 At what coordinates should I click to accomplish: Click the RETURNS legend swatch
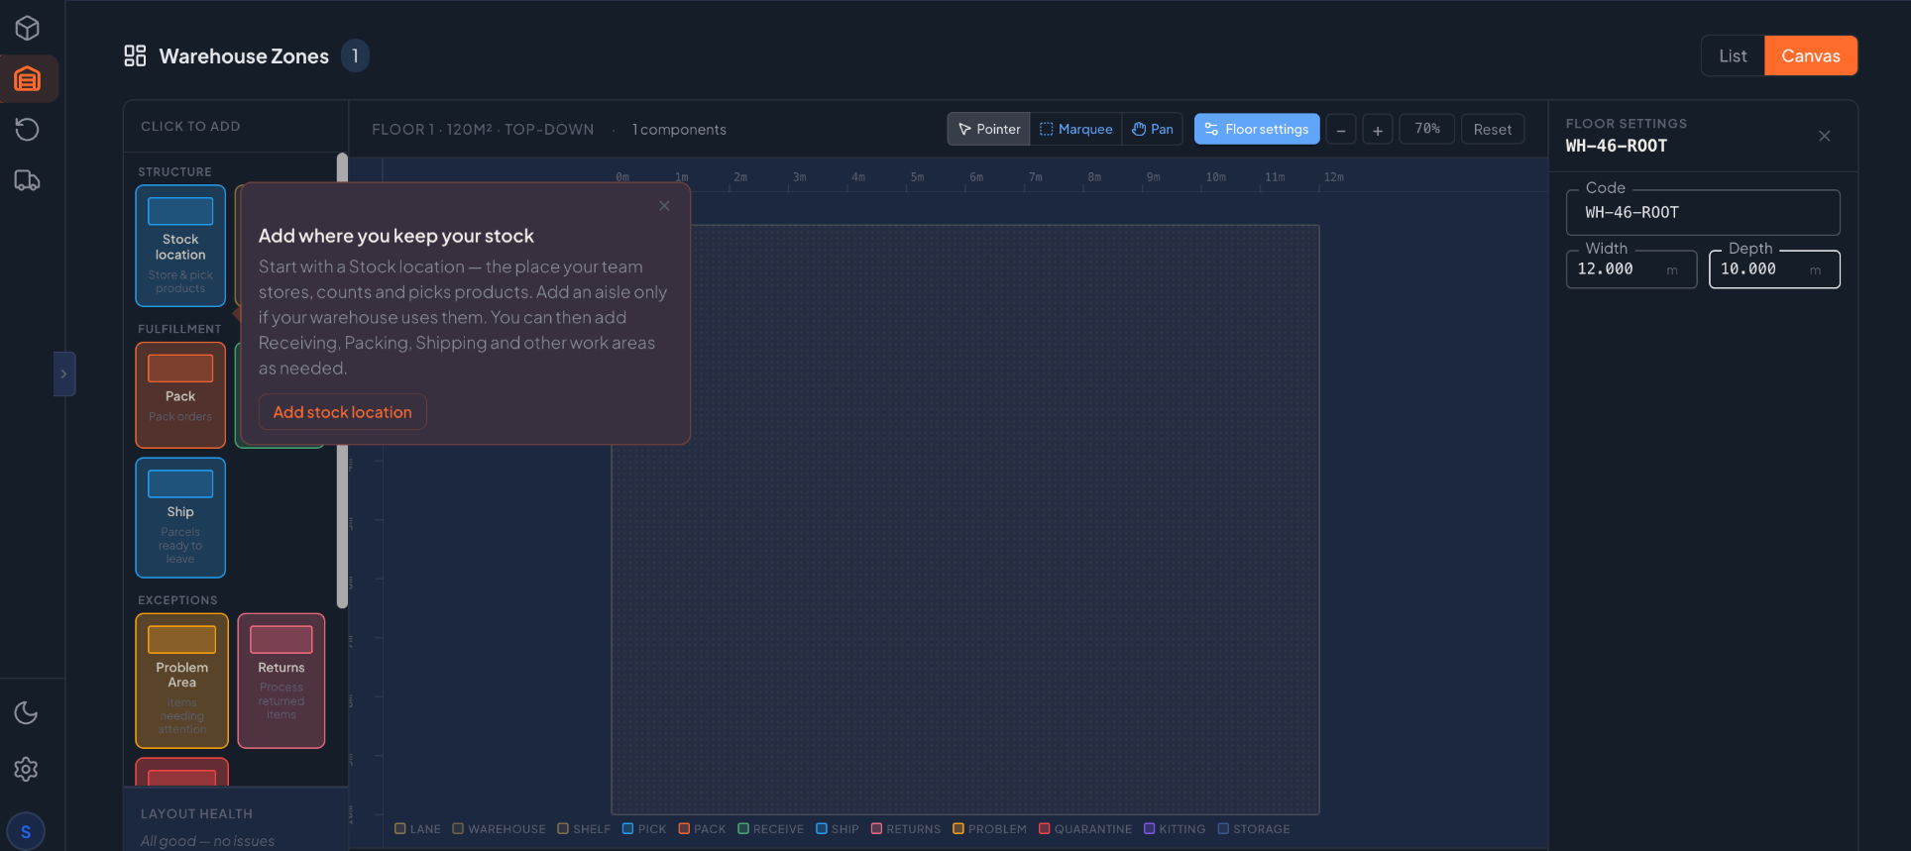tap(876, 828)
